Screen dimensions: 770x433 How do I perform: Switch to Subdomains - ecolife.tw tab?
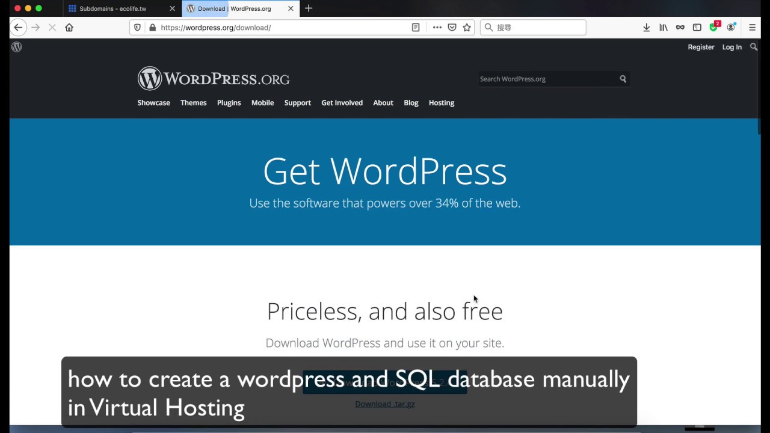[120, 8]
